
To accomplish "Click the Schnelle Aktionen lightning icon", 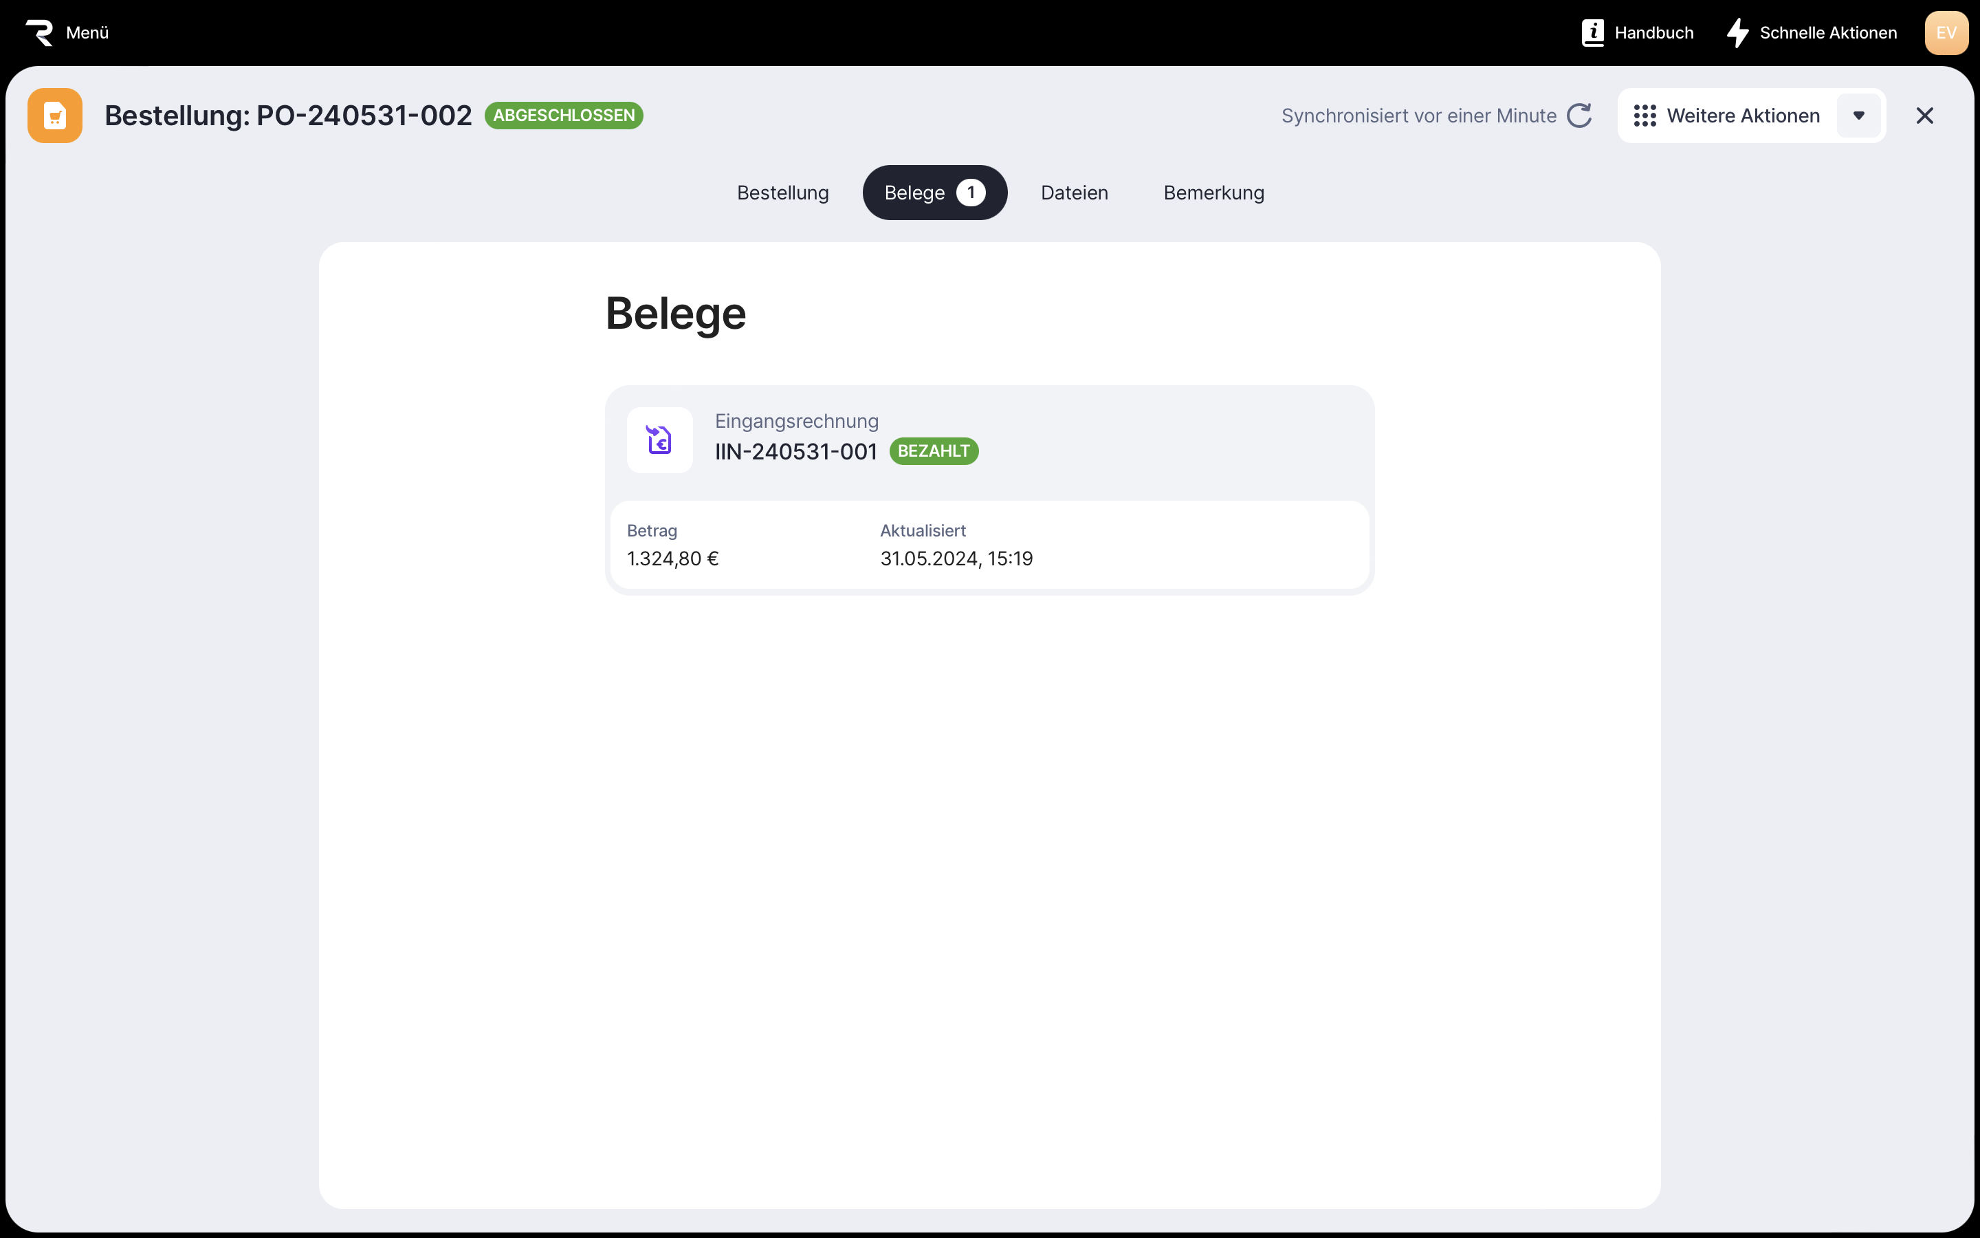I will (1738, 33).
